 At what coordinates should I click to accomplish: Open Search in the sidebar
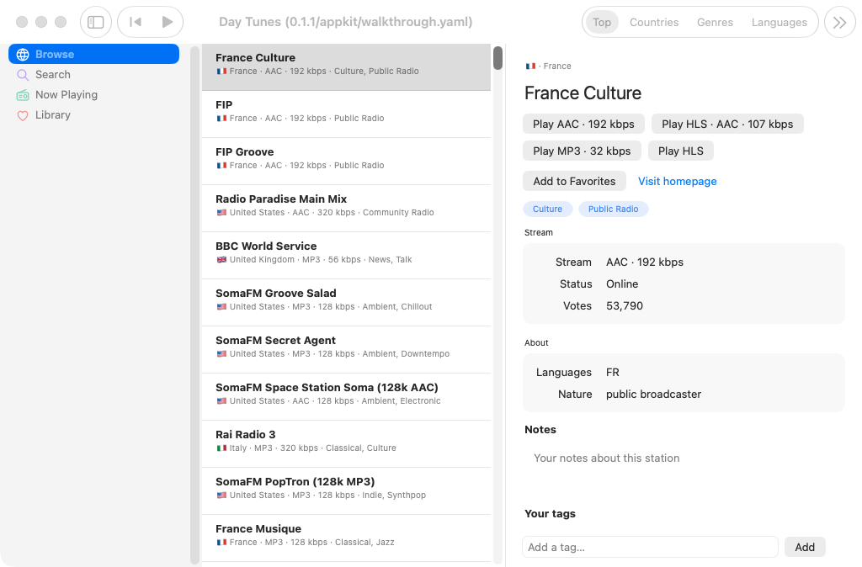click(94, 74)
